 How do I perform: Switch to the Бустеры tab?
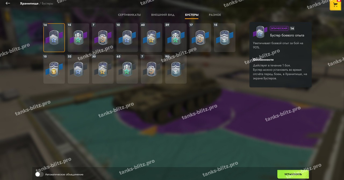coord(192,15)
